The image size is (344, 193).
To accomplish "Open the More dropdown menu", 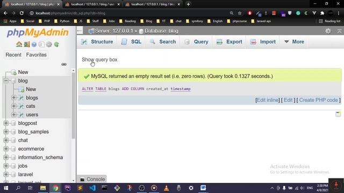I will click(x=294, y=42).
